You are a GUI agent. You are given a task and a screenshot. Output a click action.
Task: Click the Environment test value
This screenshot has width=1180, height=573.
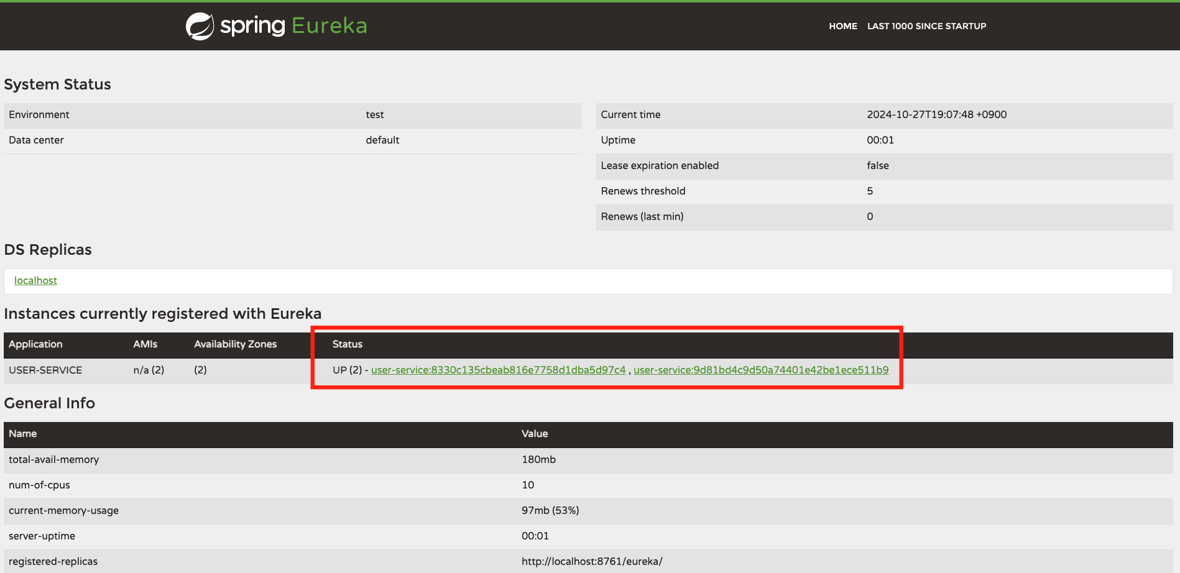click(374, 115)
